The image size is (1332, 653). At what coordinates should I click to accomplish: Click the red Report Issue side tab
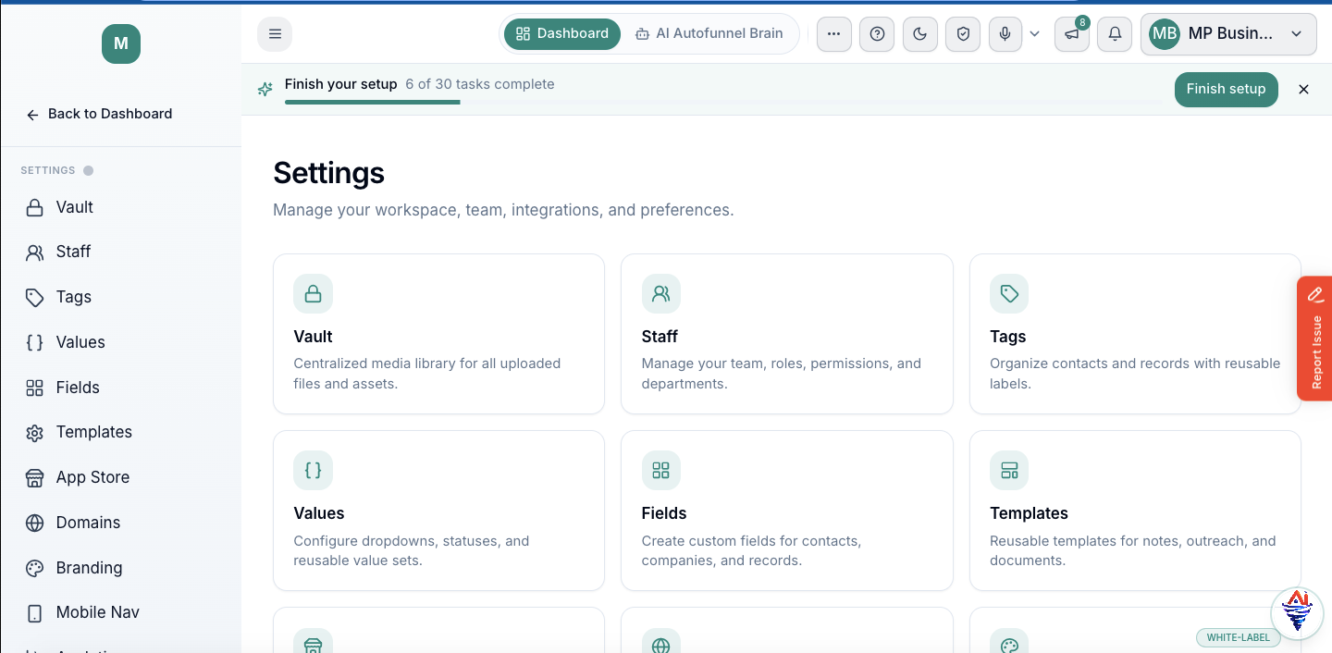pos(1315,339)
